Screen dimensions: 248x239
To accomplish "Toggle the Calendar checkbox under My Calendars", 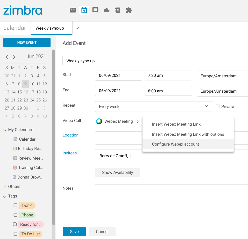I will pyautogui.click(x=15, y=139).
